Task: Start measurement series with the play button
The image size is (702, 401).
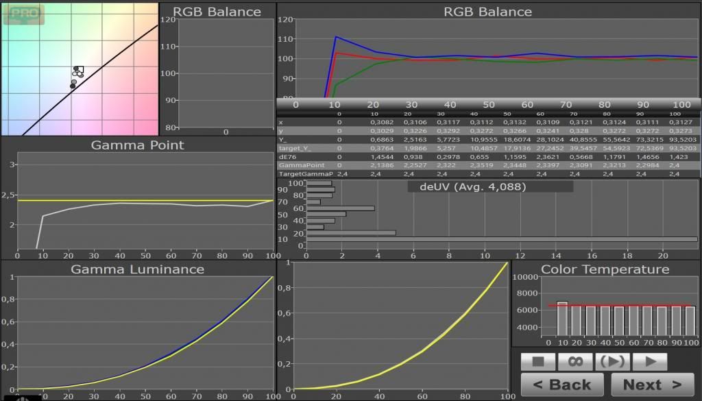Action: (650, 361)
